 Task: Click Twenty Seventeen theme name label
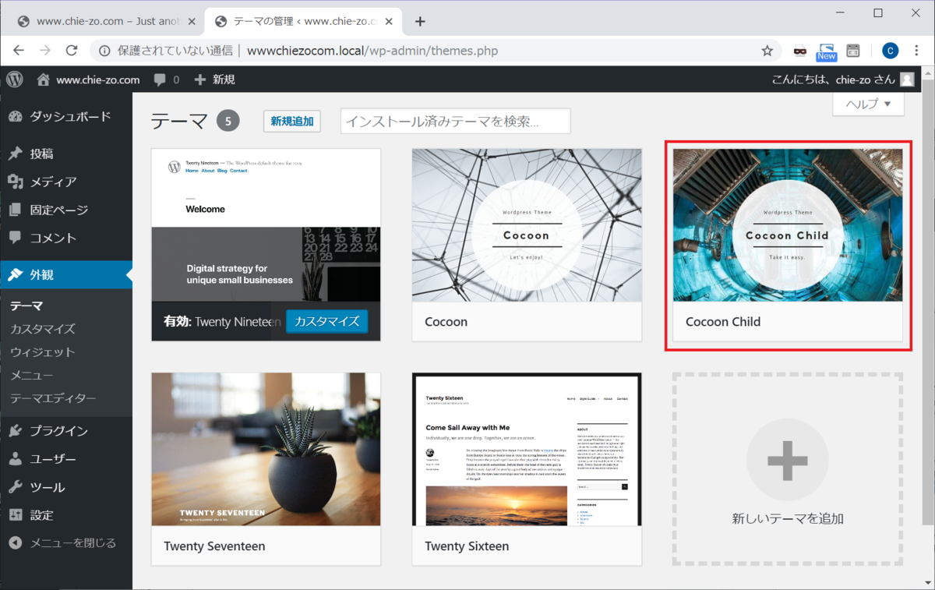click(214, 546)
